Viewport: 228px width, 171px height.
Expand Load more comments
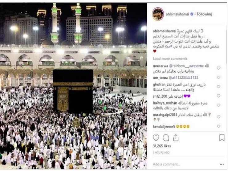pos(170,59)
